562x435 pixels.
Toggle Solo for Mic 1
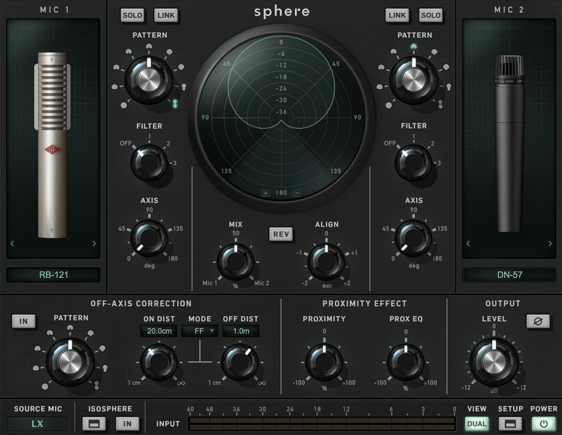point(132,15)
